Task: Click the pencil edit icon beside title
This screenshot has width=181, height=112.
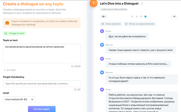Action: coord(142,4)
